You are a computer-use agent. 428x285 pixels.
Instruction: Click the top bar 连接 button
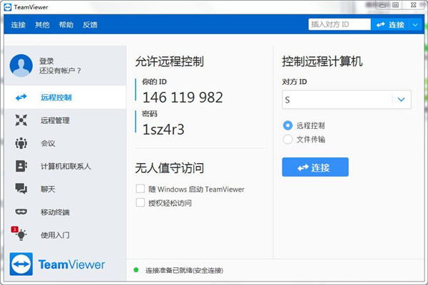(x=390, y=25)
